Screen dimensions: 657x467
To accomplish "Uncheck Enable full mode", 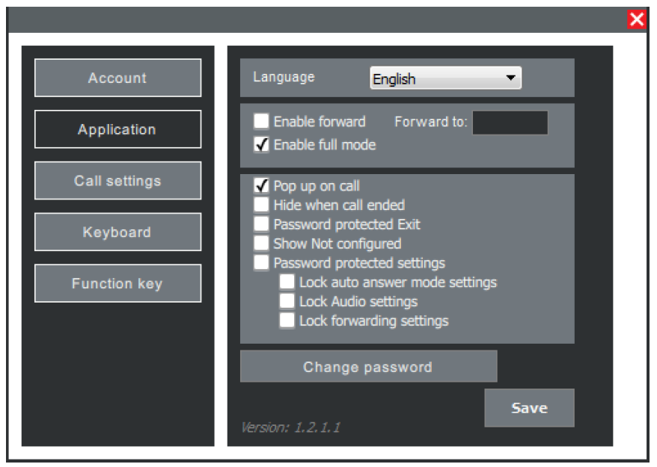I will click(x=261, y=144).
